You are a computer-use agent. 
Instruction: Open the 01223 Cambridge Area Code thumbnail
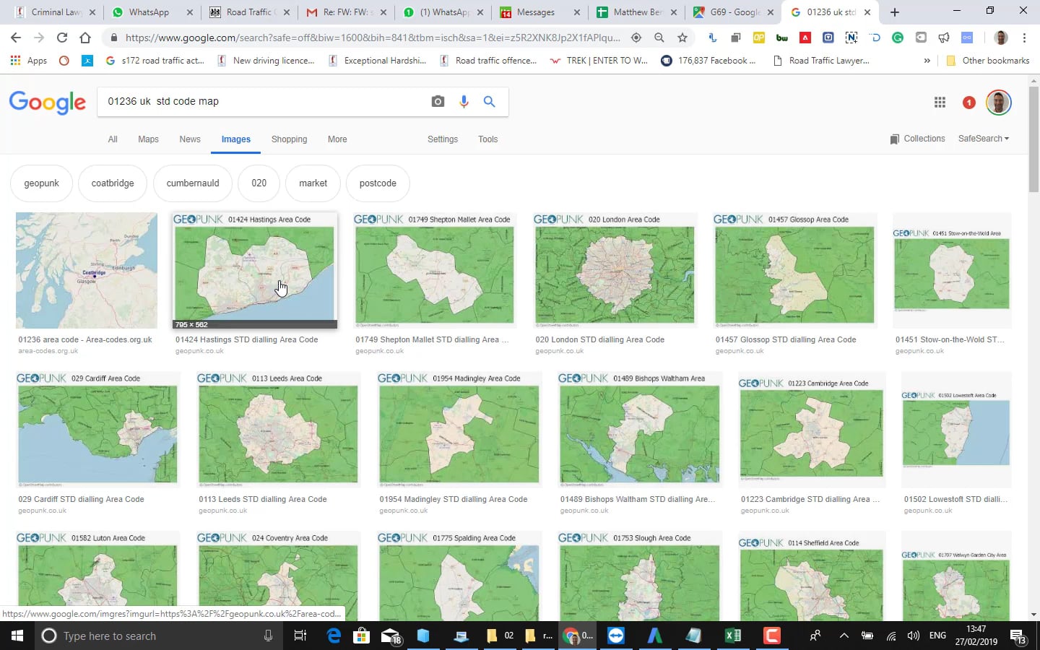pyautogui.click(x=811, y=429)
